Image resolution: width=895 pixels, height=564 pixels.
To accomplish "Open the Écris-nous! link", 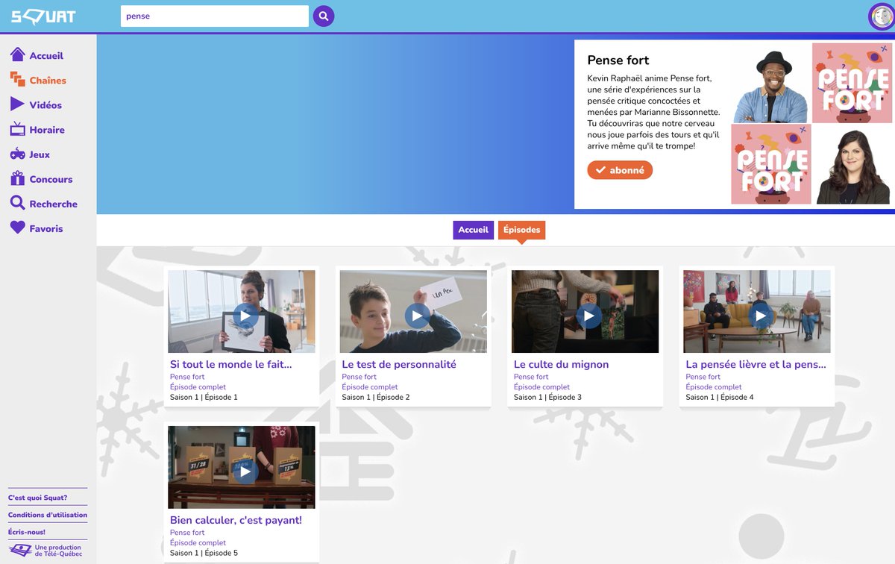I will 27,532.
